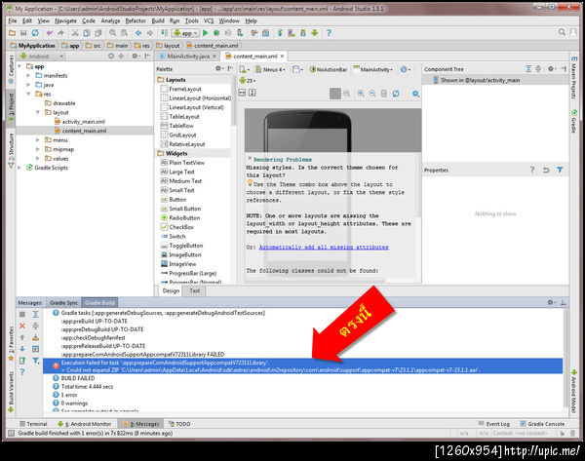The image size is (585, 461).
Task: Click the Messages expand all icon
Action: pos(35,315)
